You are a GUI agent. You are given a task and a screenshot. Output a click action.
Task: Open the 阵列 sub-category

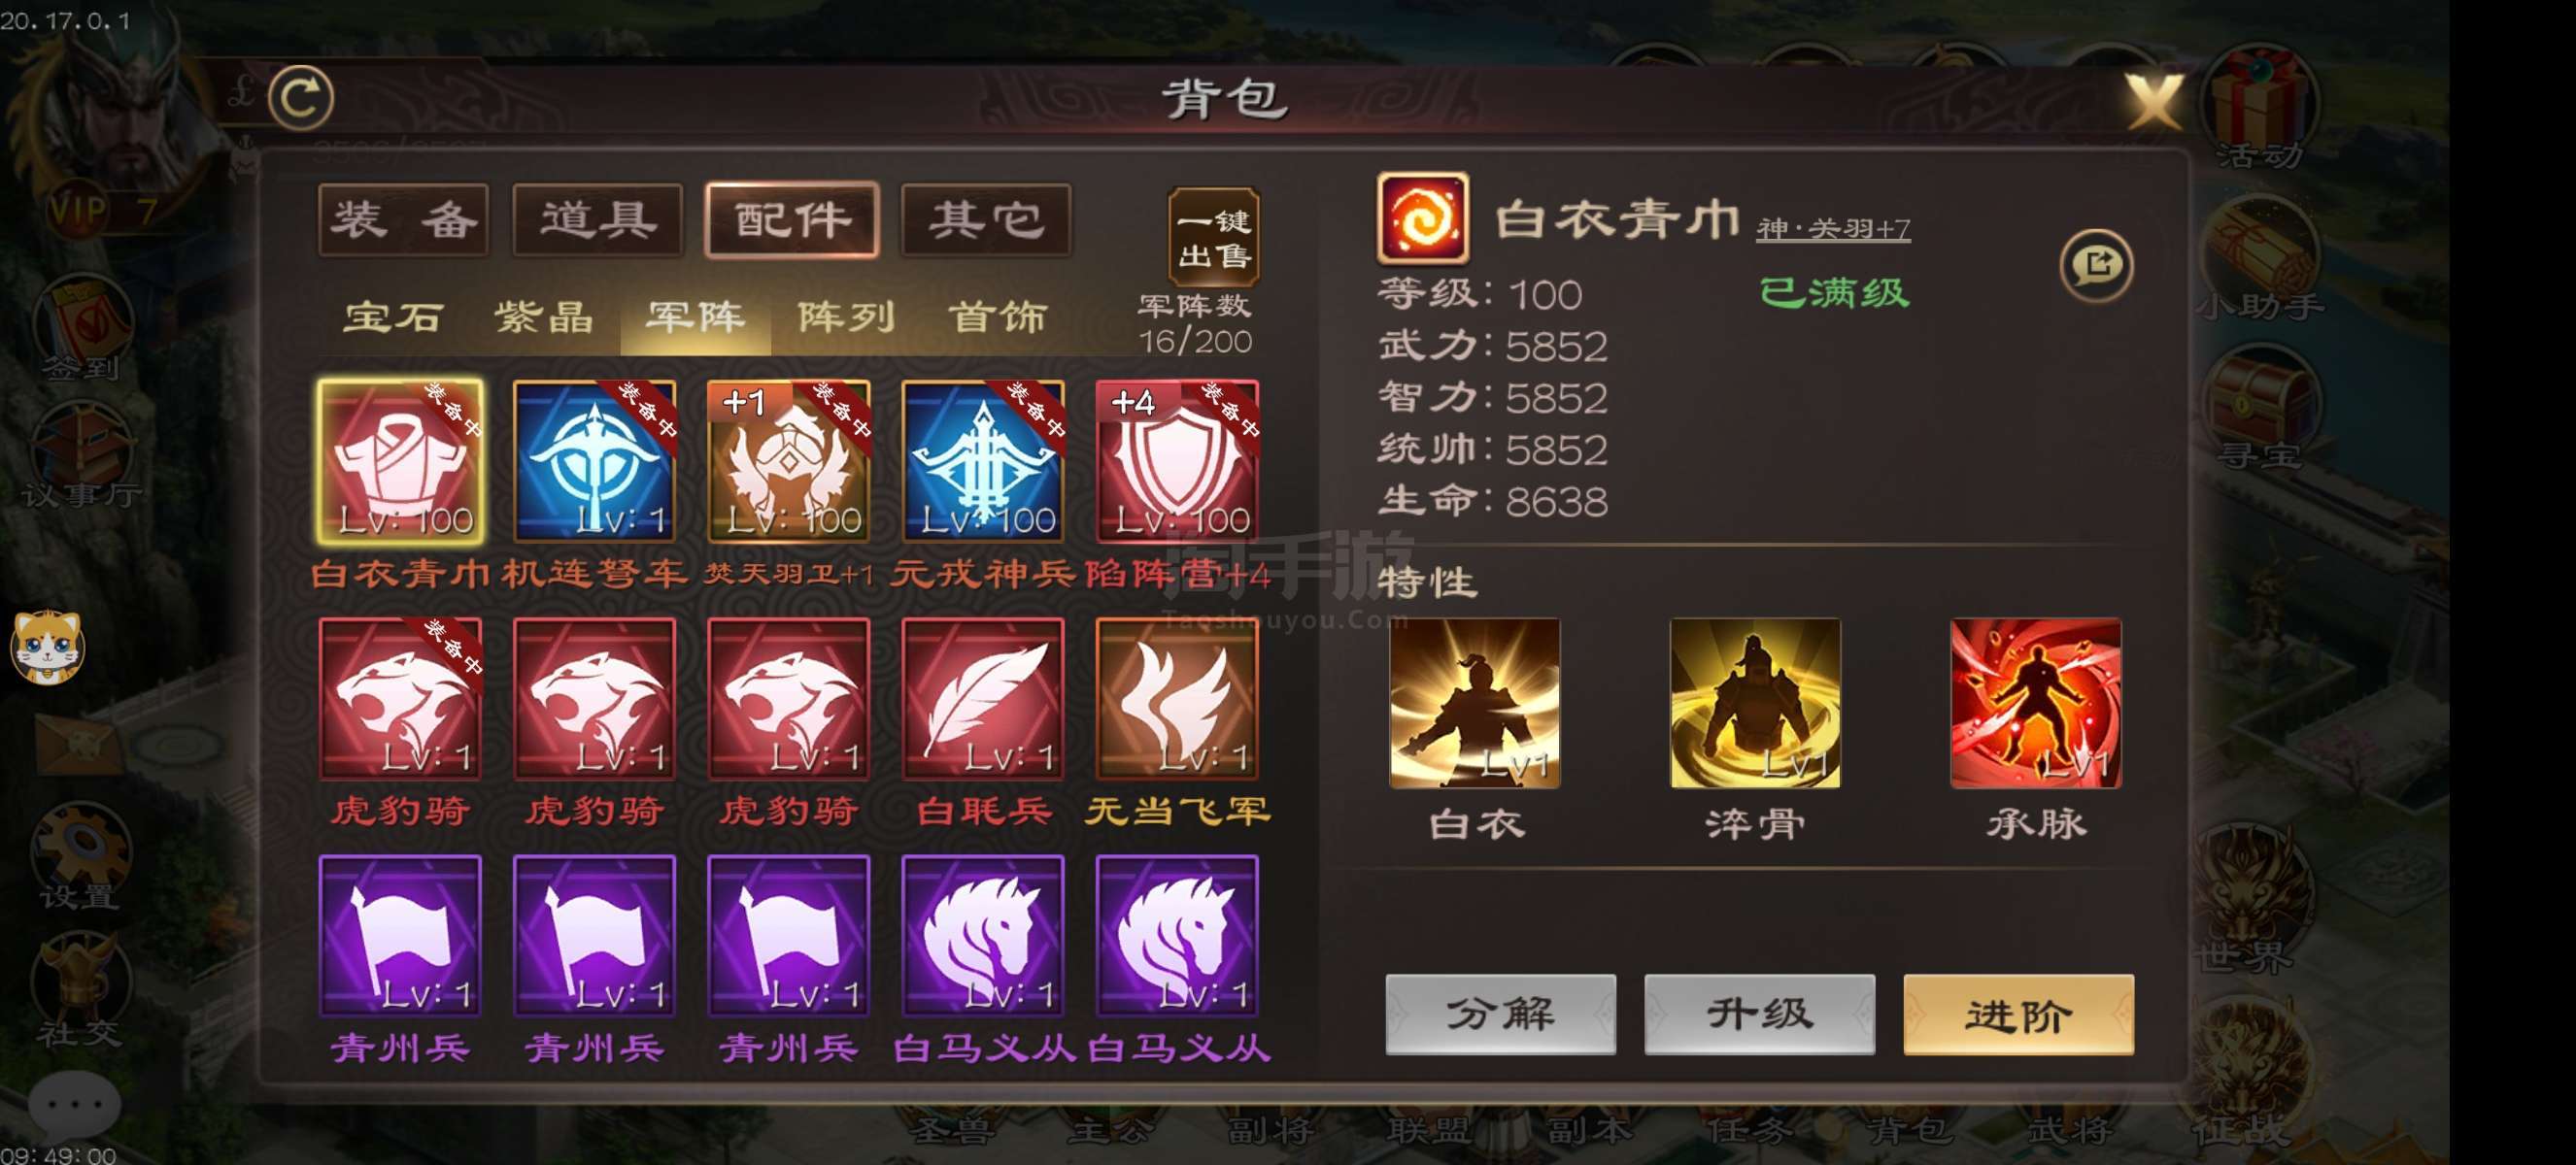846,317
